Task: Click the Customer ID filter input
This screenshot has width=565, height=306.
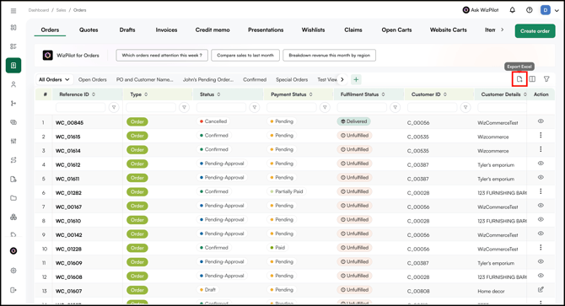Action: tap(432, 107)
